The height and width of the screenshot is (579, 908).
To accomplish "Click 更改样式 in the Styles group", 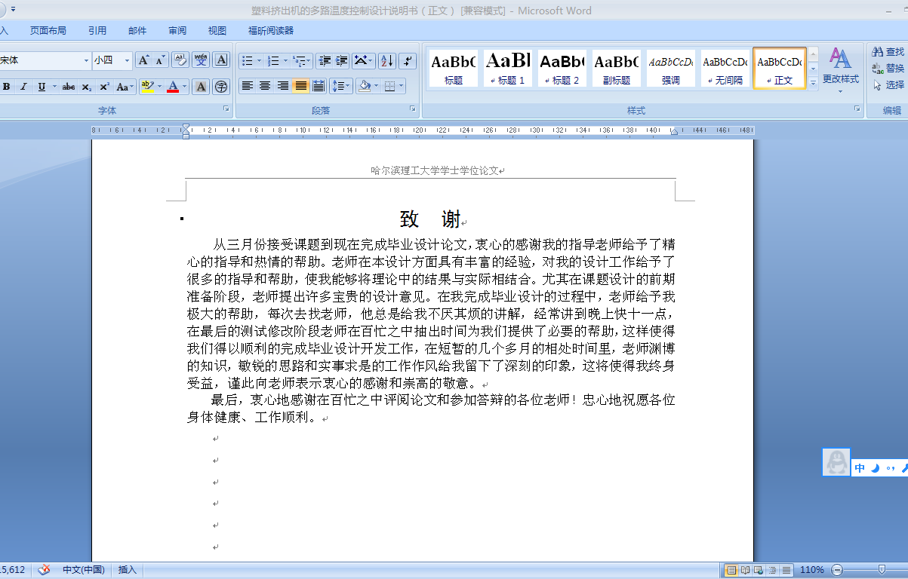I will tap(840, 68).
